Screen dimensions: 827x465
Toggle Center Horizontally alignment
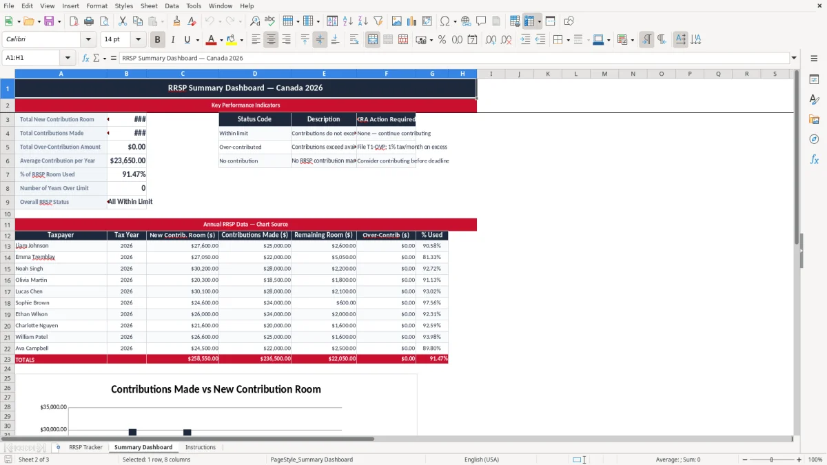point(271,39)
